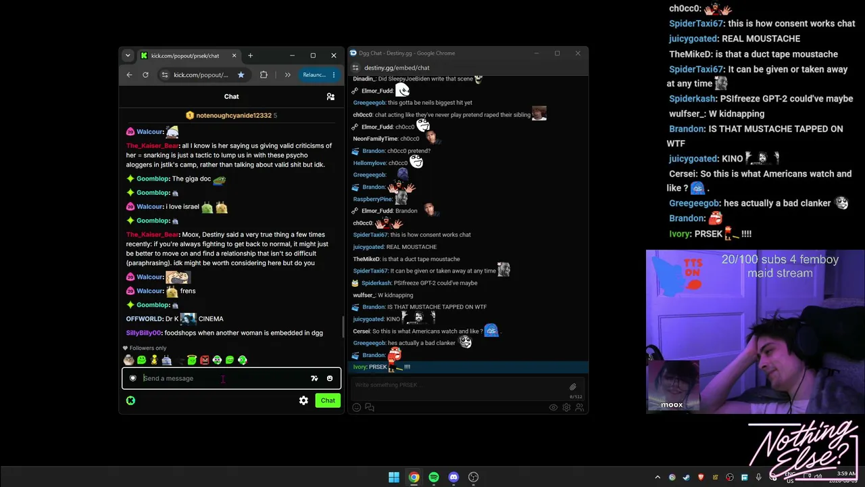Click Steam icon in system tray
The height and width of the screenshot is (487, 865).
coord(686,478)
